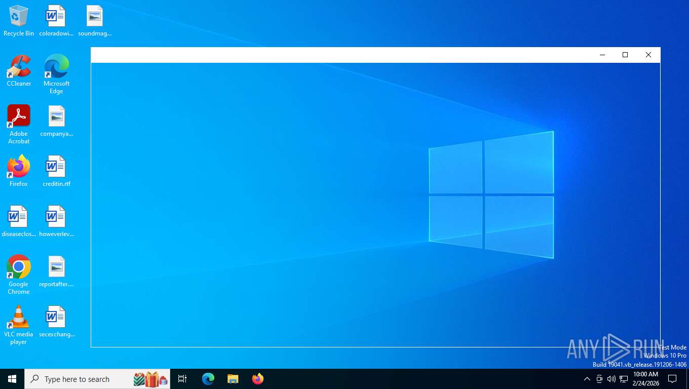Launch CCleaner from the desktop
Viewport: 689px width, 389px height.
click(19, 71)
